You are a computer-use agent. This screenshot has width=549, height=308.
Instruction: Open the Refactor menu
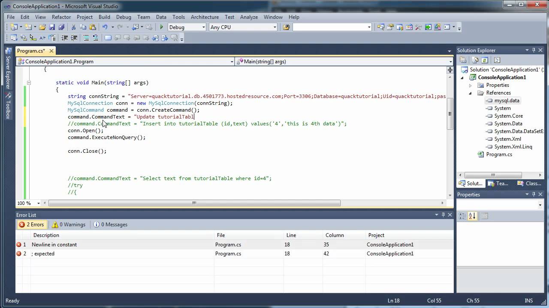point(61,17)
